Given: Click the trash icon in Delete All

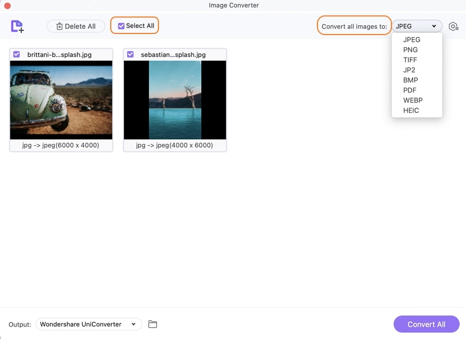Looking at the screenshot, I should click(x=59, y=26).
